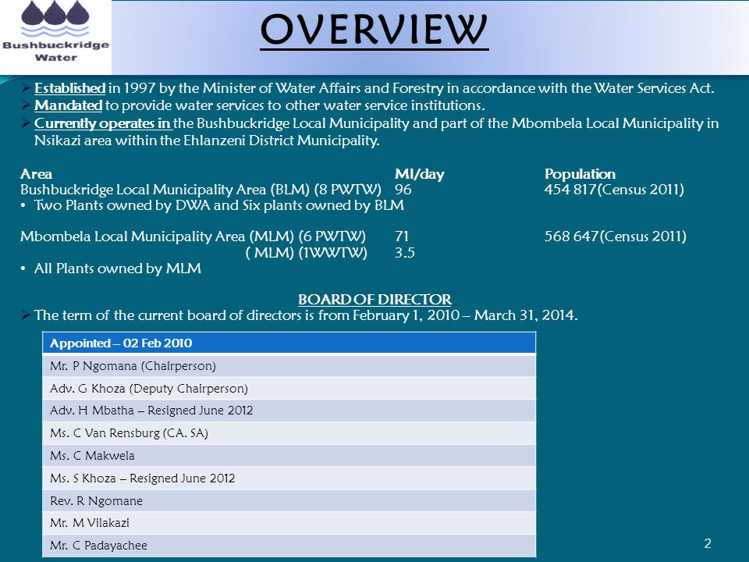This screenshot has width=749, height=562.
Task: Click the underlined word 'Established'
Action: tap(69, 88)
